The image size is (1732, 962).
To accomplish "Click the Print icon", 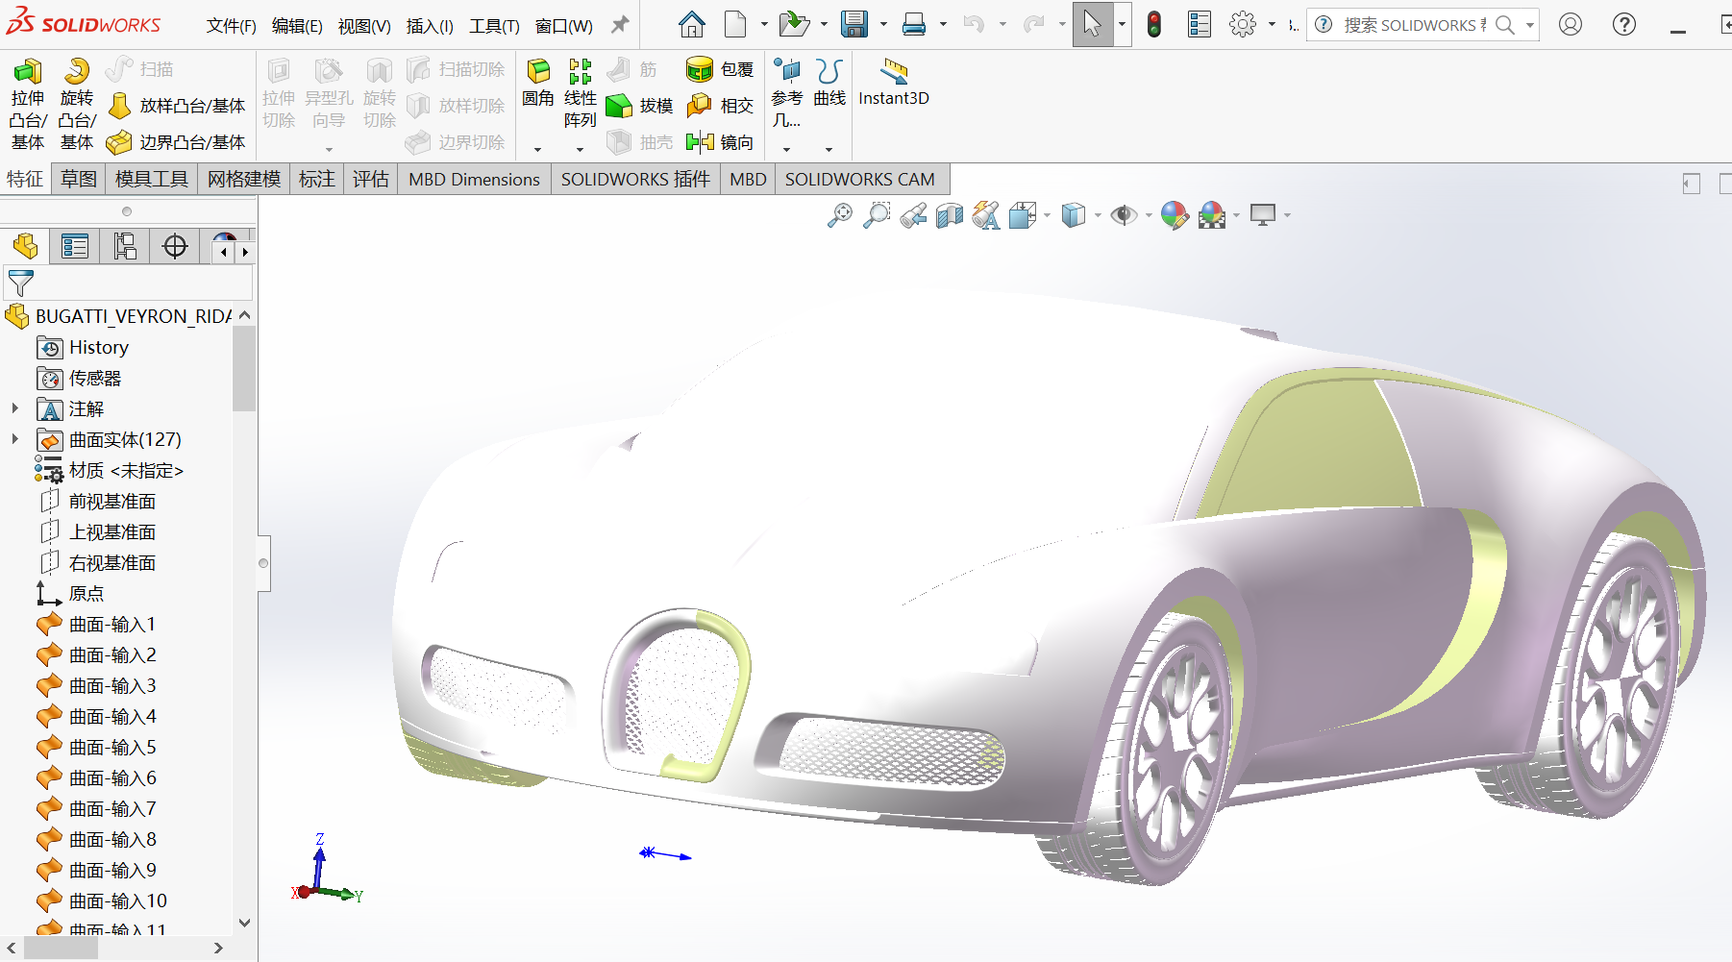I will (914, 25).
